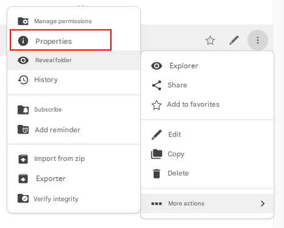The image size is (284, 228).
Task: Click the Subscribe folder-bell icon
Action: (x=23, y=110)
